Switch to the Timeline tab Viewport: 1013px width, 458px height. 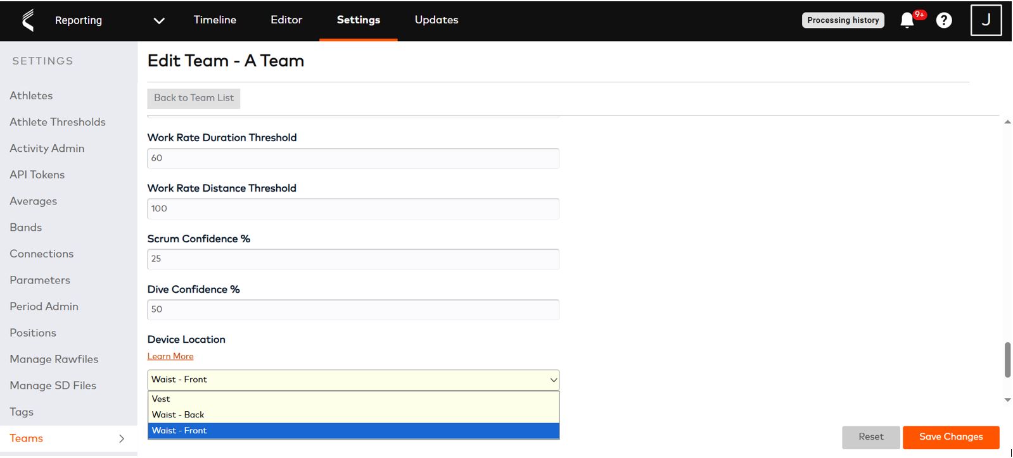[215, 20]
